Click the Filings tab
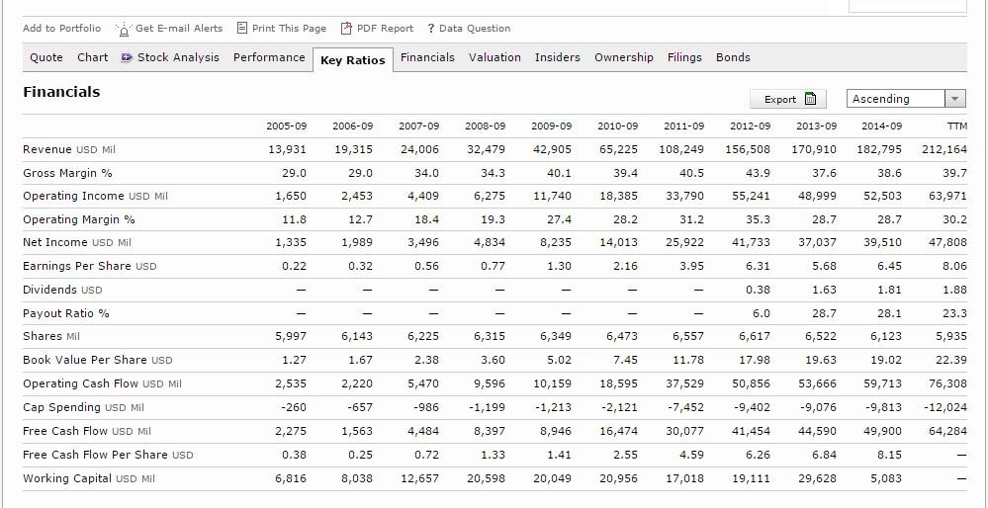988x508 pixels. tap(684, 57)
